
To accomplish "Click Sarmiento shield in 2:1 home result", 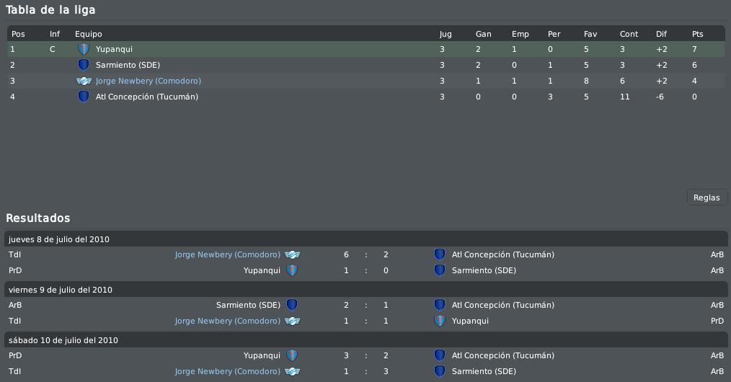I will pos(292,305).
